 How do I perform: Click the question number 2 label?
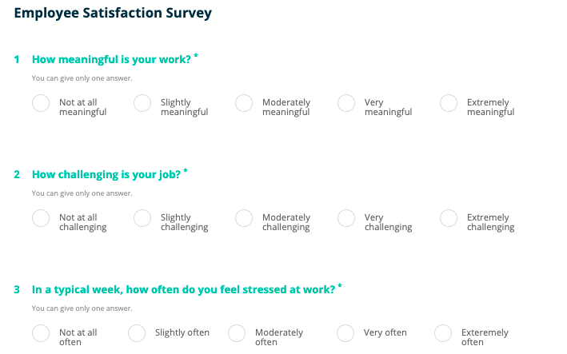[17, 174]
